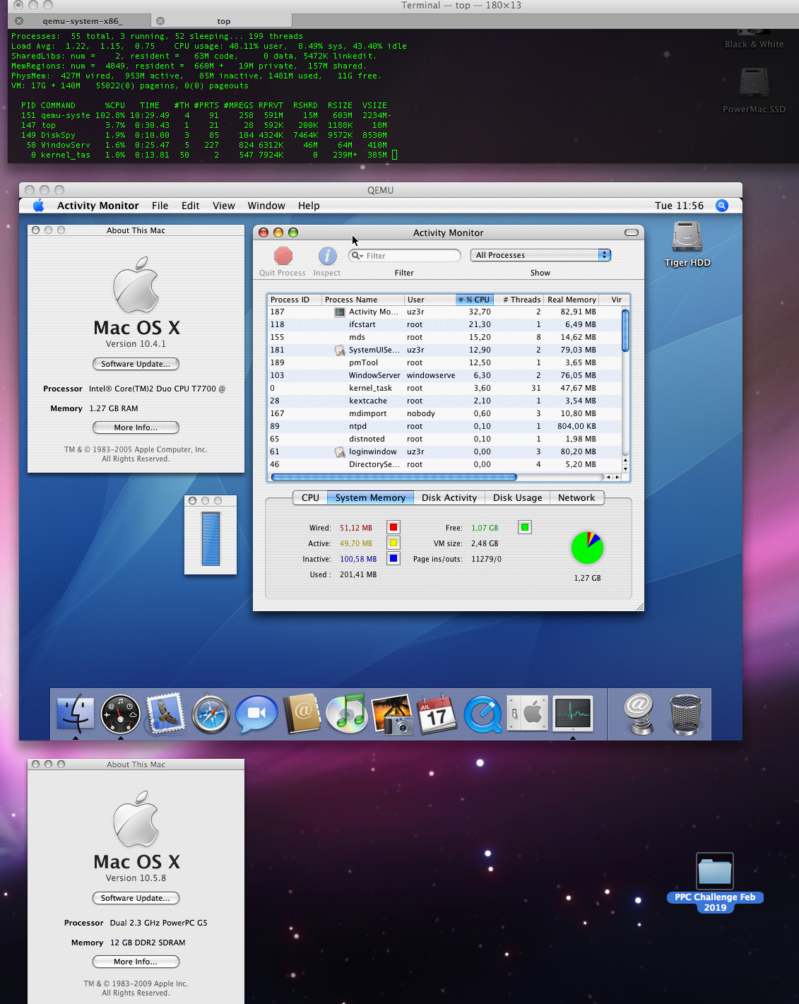Image resolution: width=799 pixels, height=1004 pixels.
Task: Launch iTunes from the dock
Action: [347, 714]
